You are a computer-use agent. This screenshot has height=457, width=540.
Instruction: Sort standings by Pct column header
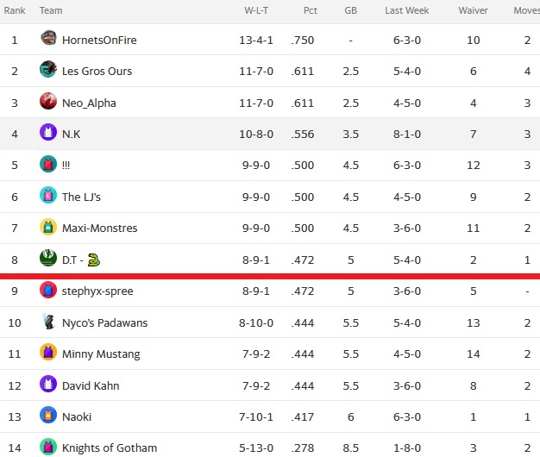[x=310, y=10]
